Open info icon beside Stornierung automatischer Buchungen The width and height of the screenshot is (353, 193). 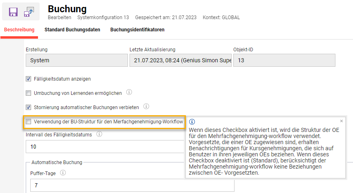(x=146, y=107)
